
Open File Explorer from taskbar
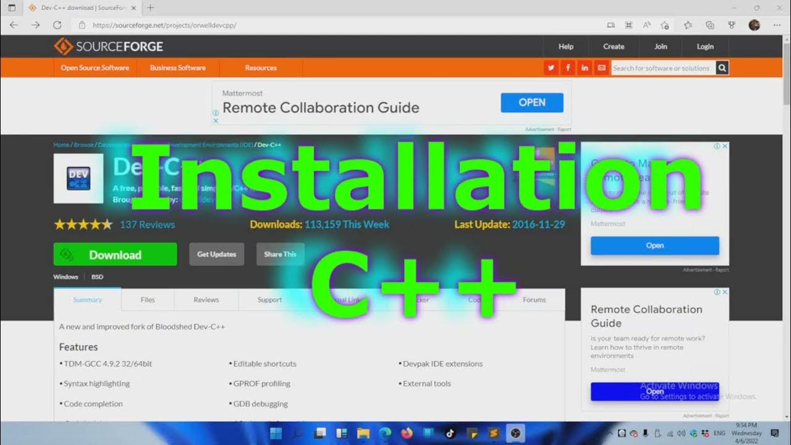363,433
